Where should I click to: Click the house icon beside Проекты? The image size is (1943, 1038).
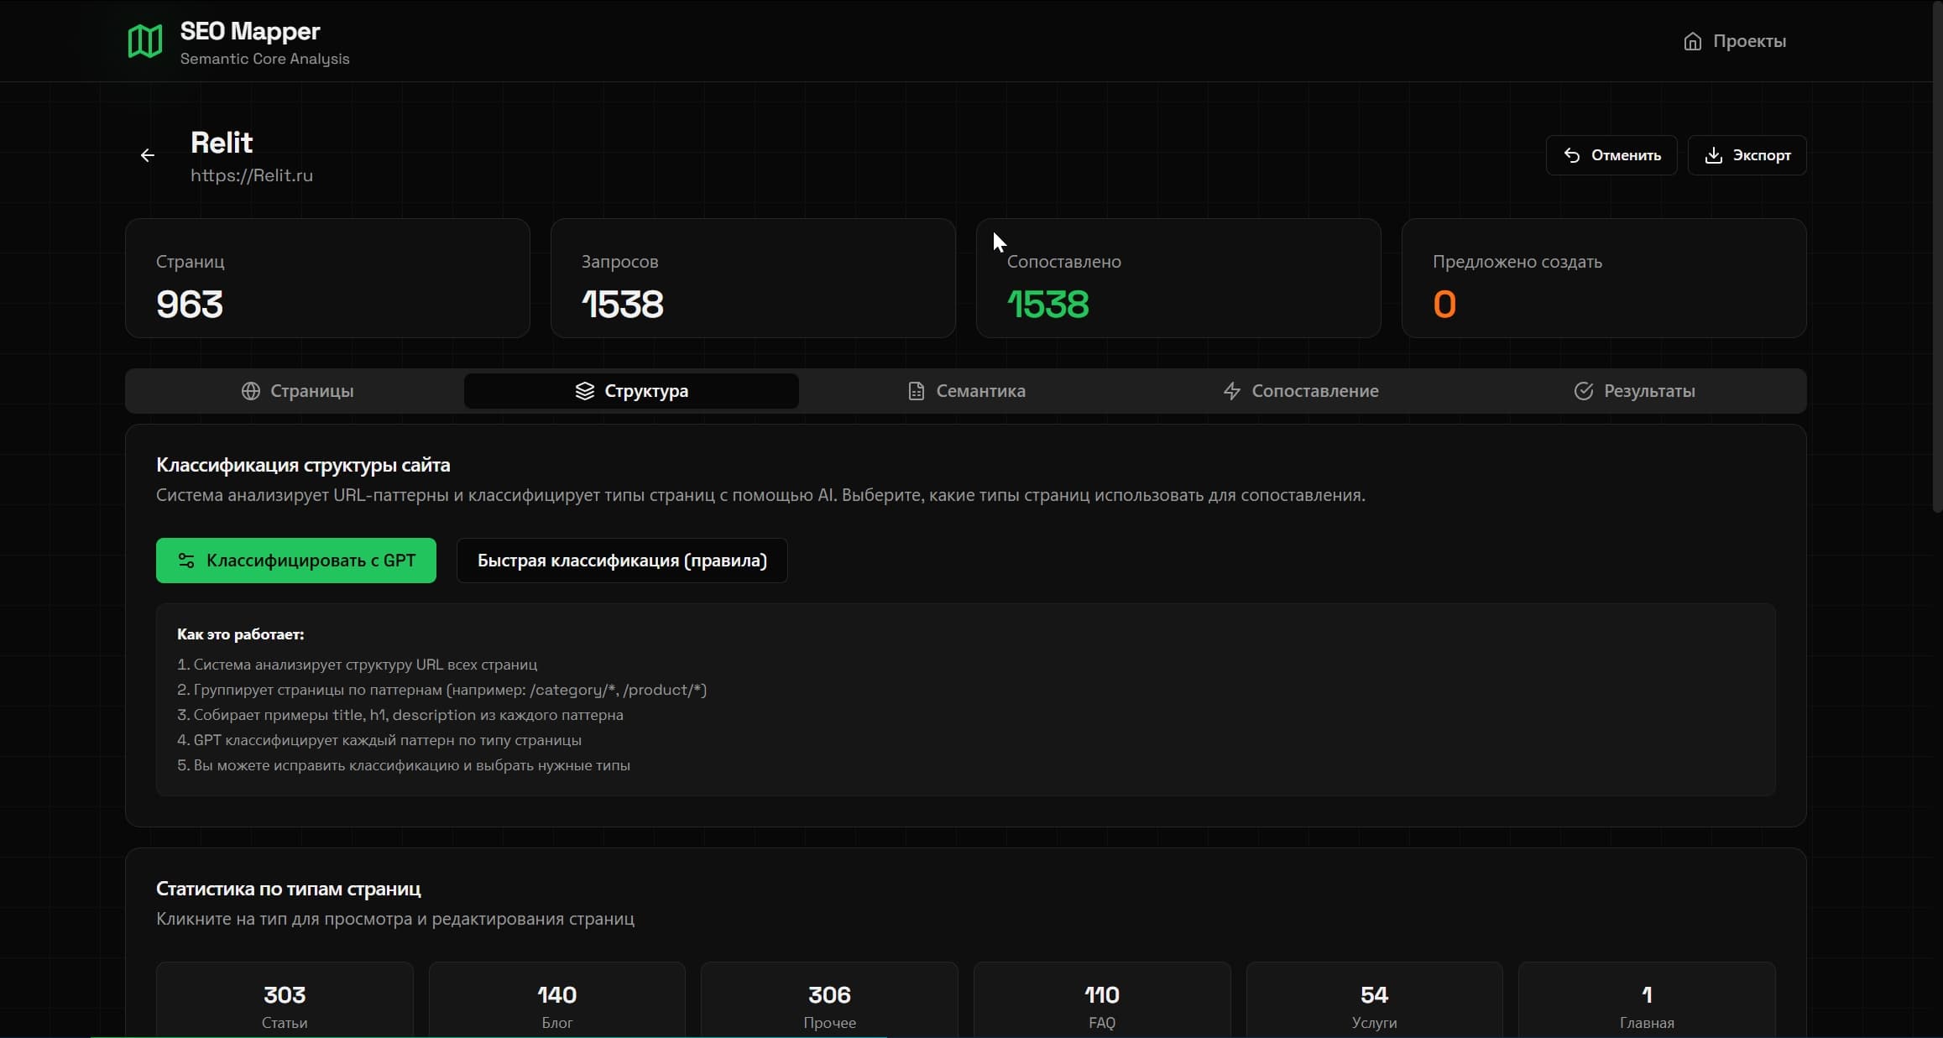tap(1692, 41)
